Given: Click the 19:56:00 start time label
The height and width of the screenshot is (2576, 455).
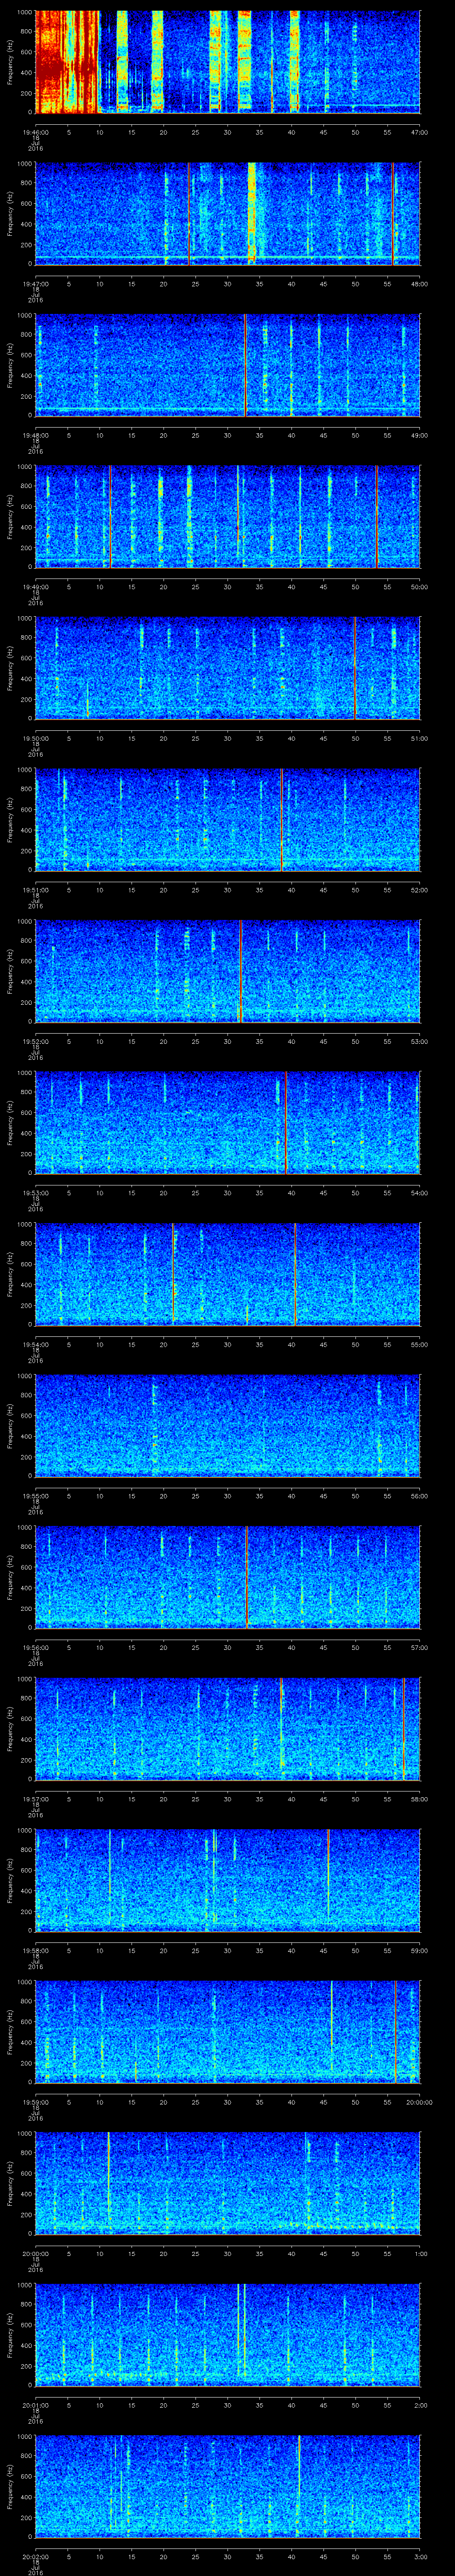Looking at the screenshot, I should coord(36,1647).
